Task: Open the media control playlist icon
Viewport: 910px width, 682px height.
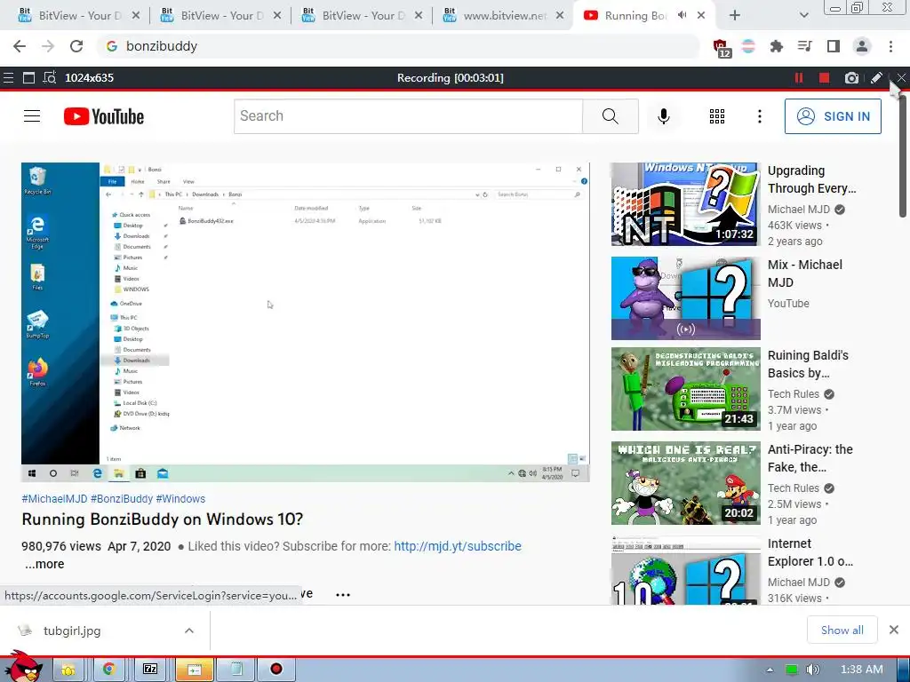Action: [x=804, y=46]
